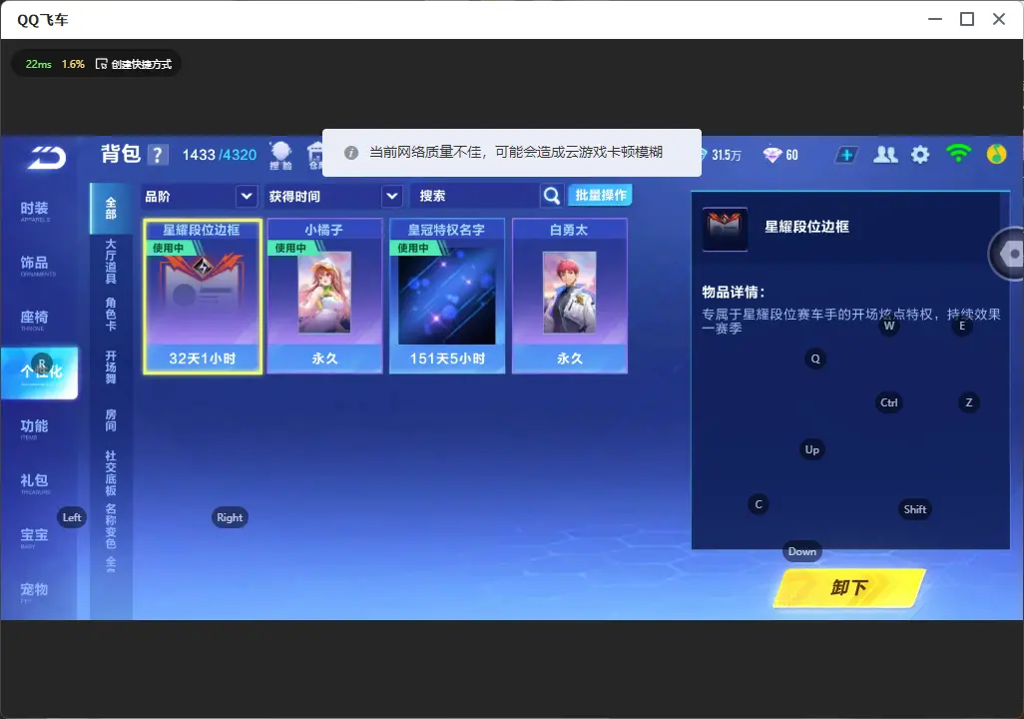Click the 星耀段位边框 detail panel icon
Screen dimensions: 1024x719
[x=725, y=229]
